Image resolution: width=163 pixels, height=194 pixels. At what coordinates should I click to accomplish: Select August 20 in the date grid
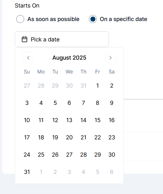click(69, 137)
